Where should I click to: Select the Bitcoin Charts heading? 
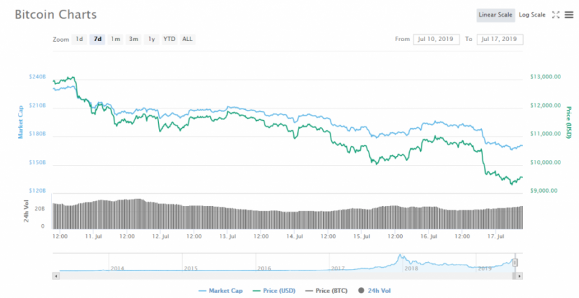tap(56, 15)
